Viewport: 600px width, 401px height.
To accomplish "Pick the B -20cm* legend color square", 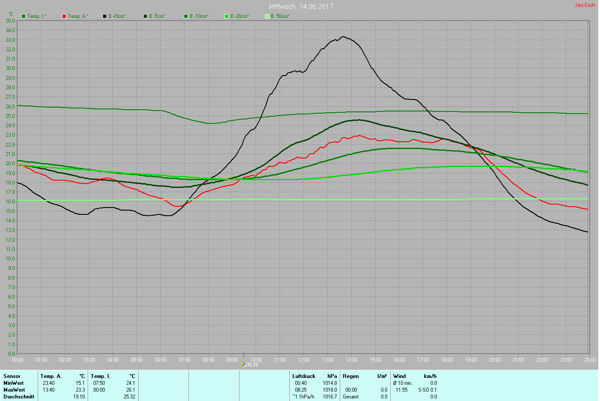I will click(x=226, y=16).
